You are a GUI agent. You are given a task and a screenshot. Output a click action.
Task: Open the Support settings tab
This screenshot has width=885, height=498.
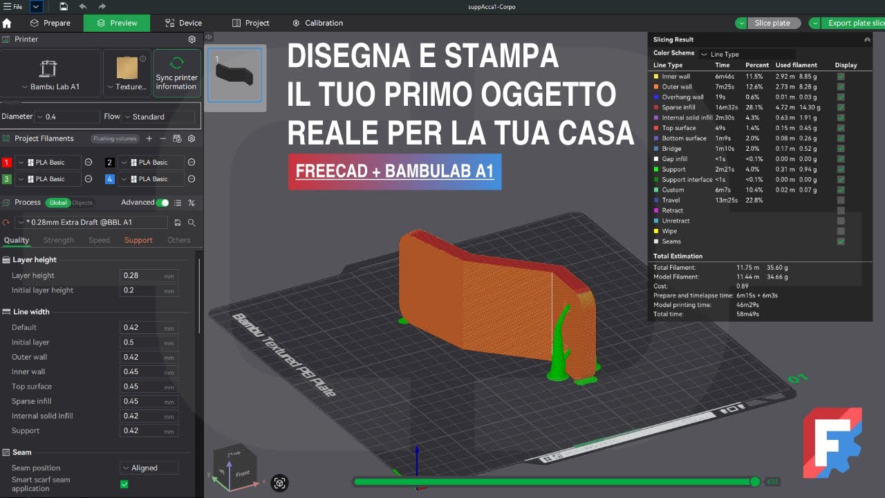coord(138,240)
